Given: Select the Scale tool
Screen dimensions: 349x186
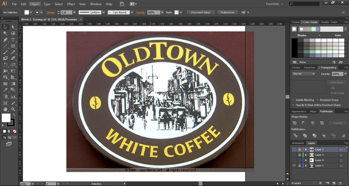Looking at the screenshot, I should [13, 65].
